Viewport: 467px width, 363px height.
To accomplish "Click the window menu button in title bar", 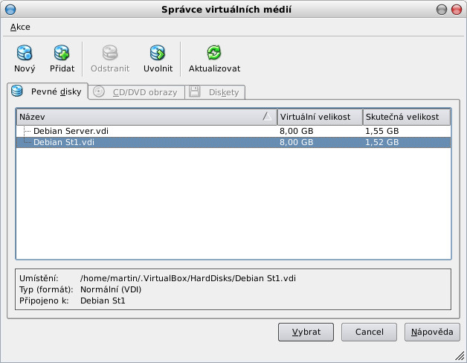I will pyautogui.click(x=11, y=9).
